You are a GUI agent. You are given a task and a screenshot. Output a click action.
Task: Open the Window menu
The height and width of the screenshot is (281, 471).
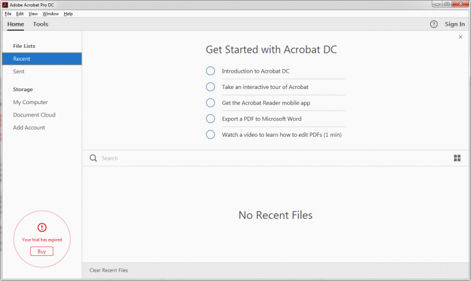point(51,13)
